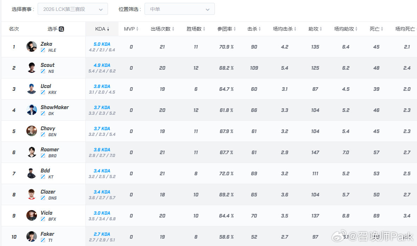Click Scout's 109 kills cell
The height and width of the screenshot is (246, 417).
(254, 68)
